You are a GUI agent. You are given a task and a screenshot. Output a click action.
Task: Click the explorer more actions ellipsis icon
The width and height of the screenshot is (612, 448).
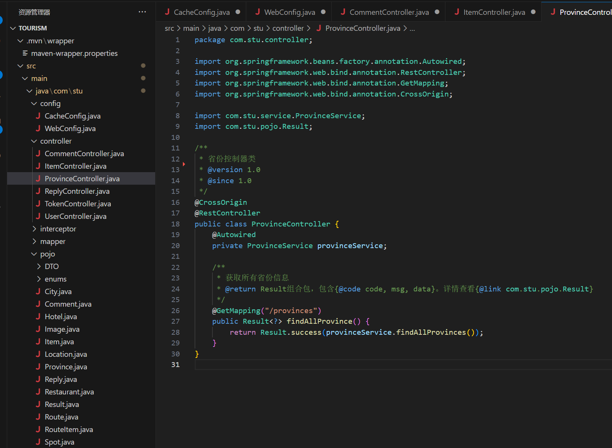pyautogui.click(x=142, y=12)
